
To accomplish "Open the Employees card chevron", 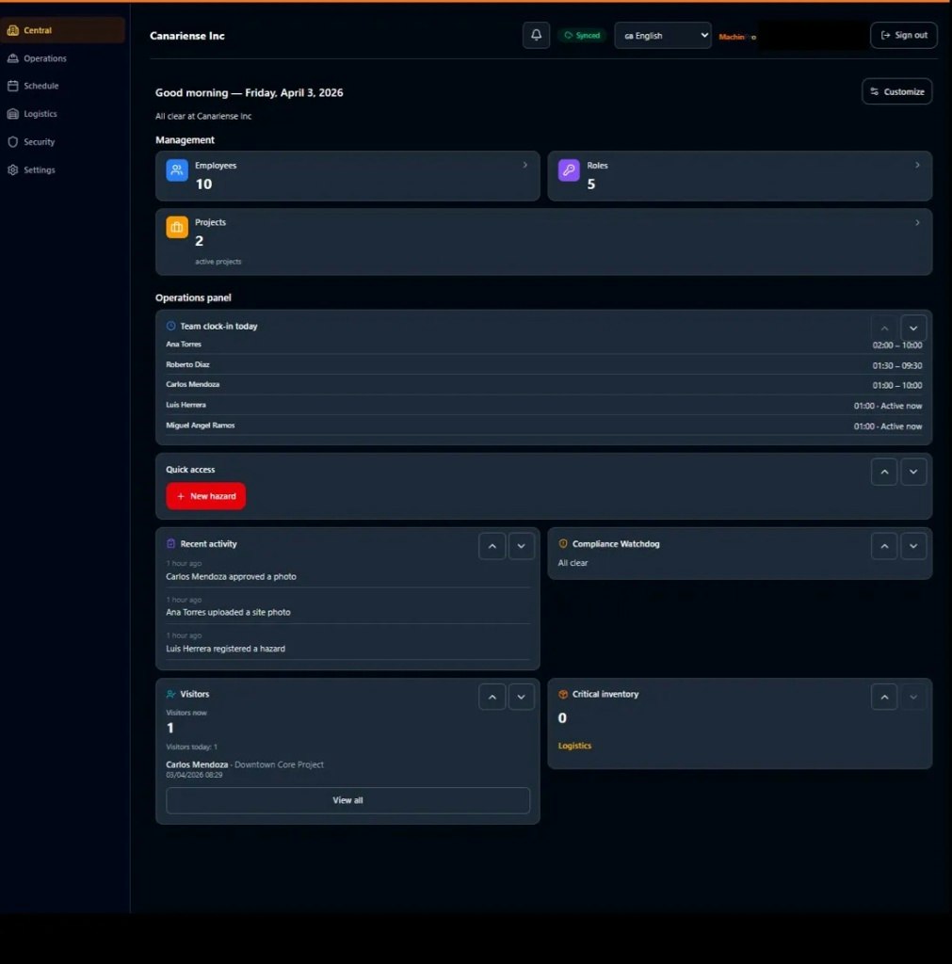I will pyautogui.click(x=524, y=165).
